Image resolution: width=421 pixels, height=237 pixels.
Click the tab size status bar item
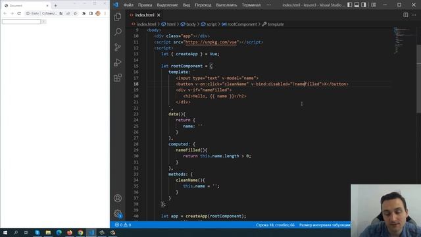tap(324, 225)
